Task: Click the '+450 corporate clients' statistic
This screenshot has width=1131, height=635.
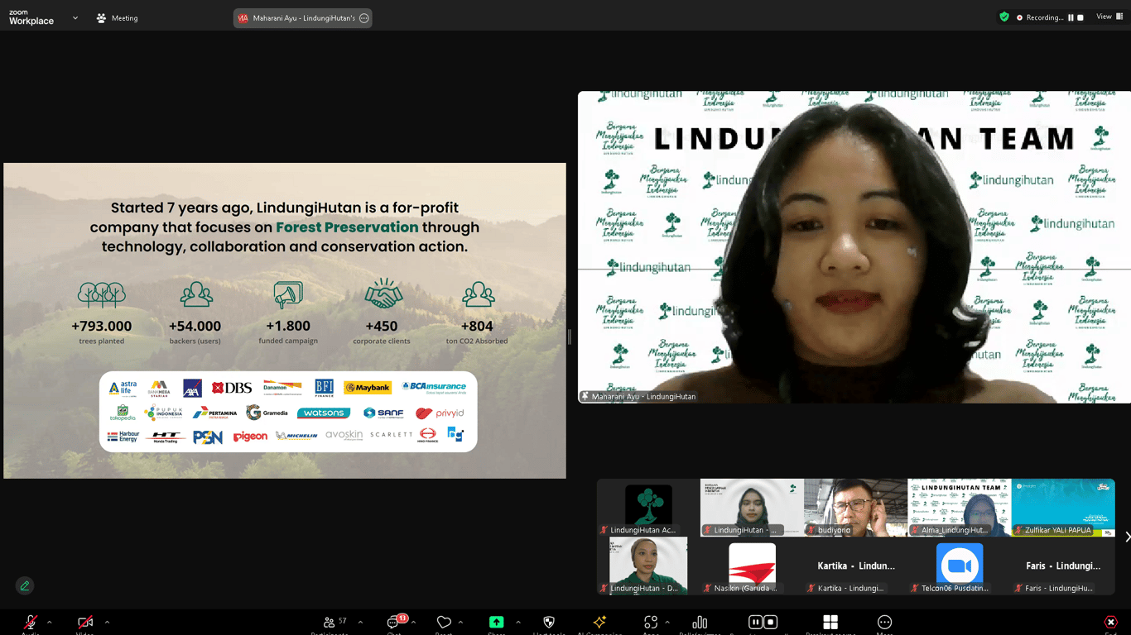Action: [x=382, y=313]
